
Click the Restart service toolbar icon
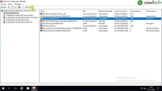click(32, 7)
